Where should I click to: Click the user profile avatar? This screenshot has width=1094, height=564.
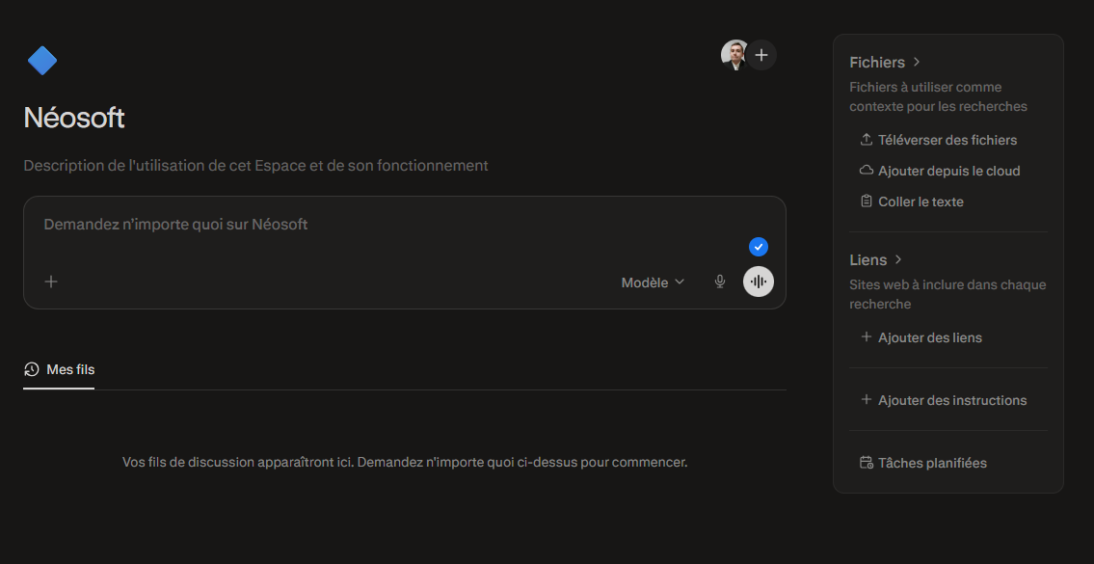click(x=734, y=55)
